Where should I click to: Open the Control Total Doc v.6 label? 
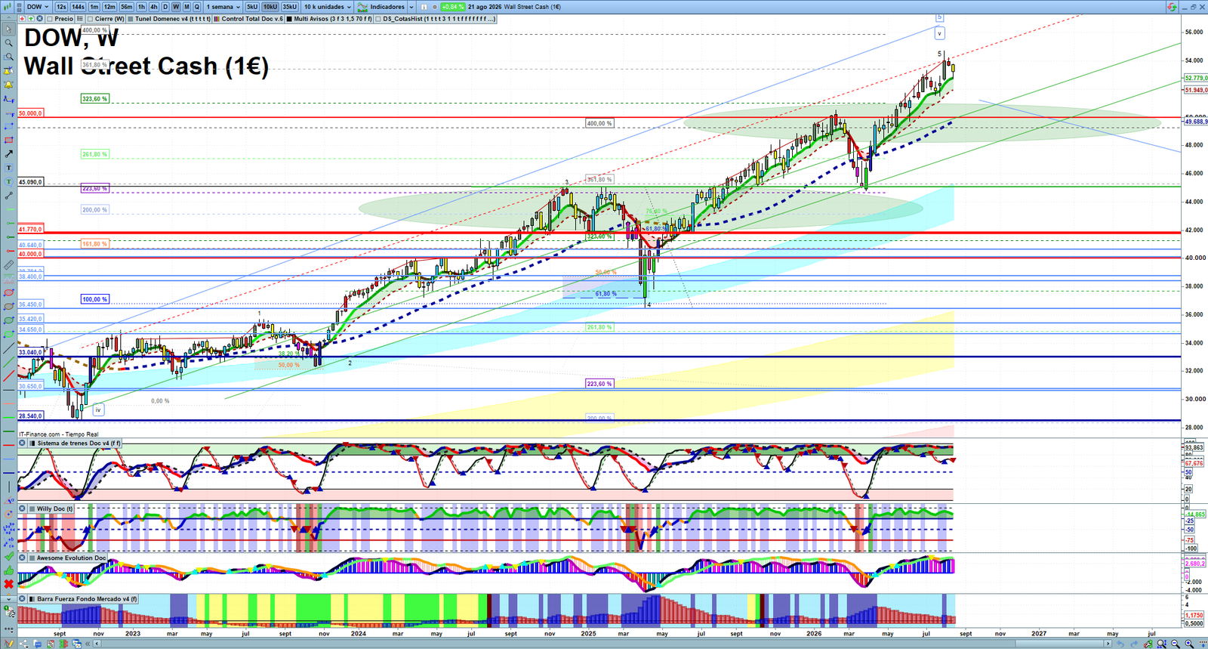click(x=252, y=18)
